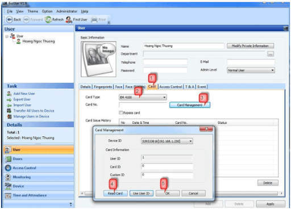The height and width of the screenshot is (209, 291).
Task: Open the Device navigation section
Action: pos(39,186)
